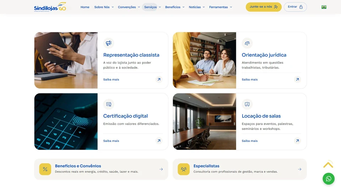Click Saiba mais under Orientação jurídica

click(x=250, y=80)
